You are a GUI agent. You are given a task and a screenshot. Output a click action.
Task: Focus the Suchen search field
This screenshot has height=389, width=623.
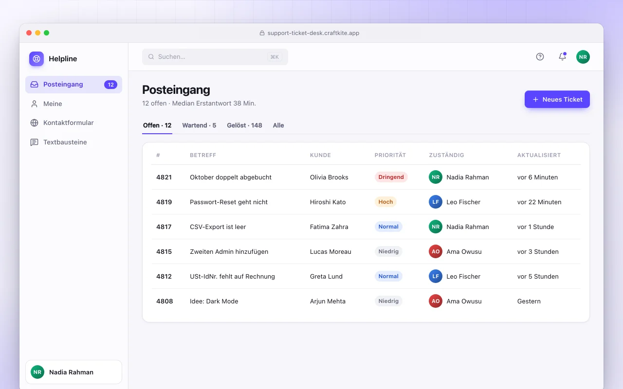click(x=215, y=57)
